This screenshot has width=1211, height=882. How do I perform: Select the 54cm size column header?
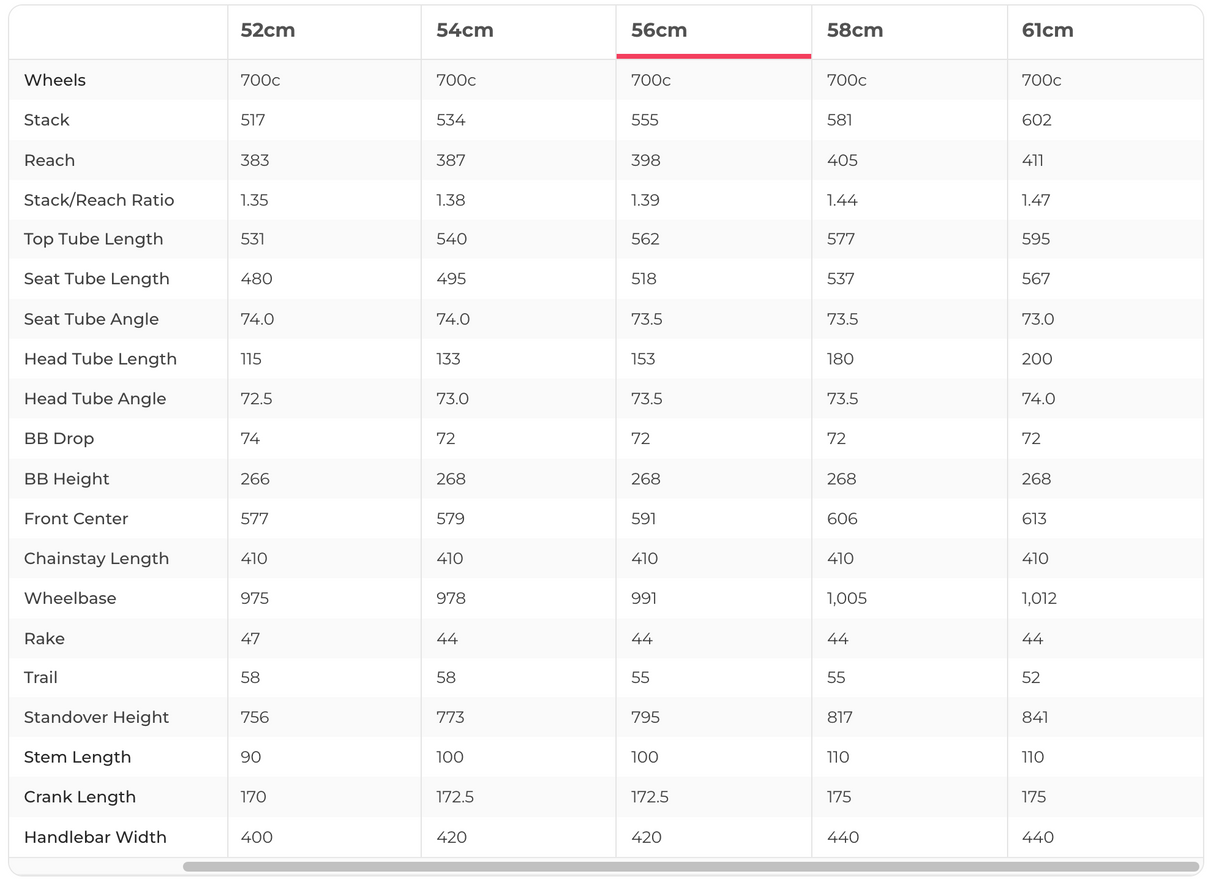465,31
